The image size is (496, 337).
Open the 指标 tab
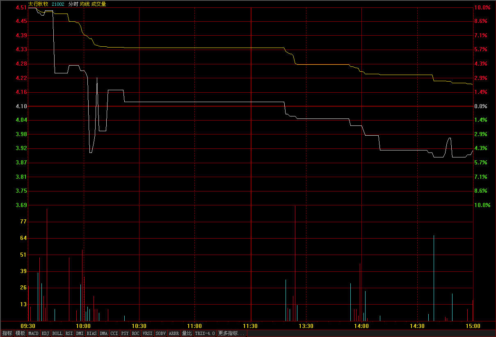click(x=7, y=333)
